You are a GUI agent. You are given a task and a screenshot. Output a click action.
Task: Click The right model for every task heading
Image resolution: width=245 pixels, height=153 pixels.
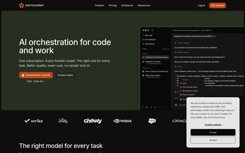coord(61,146)
